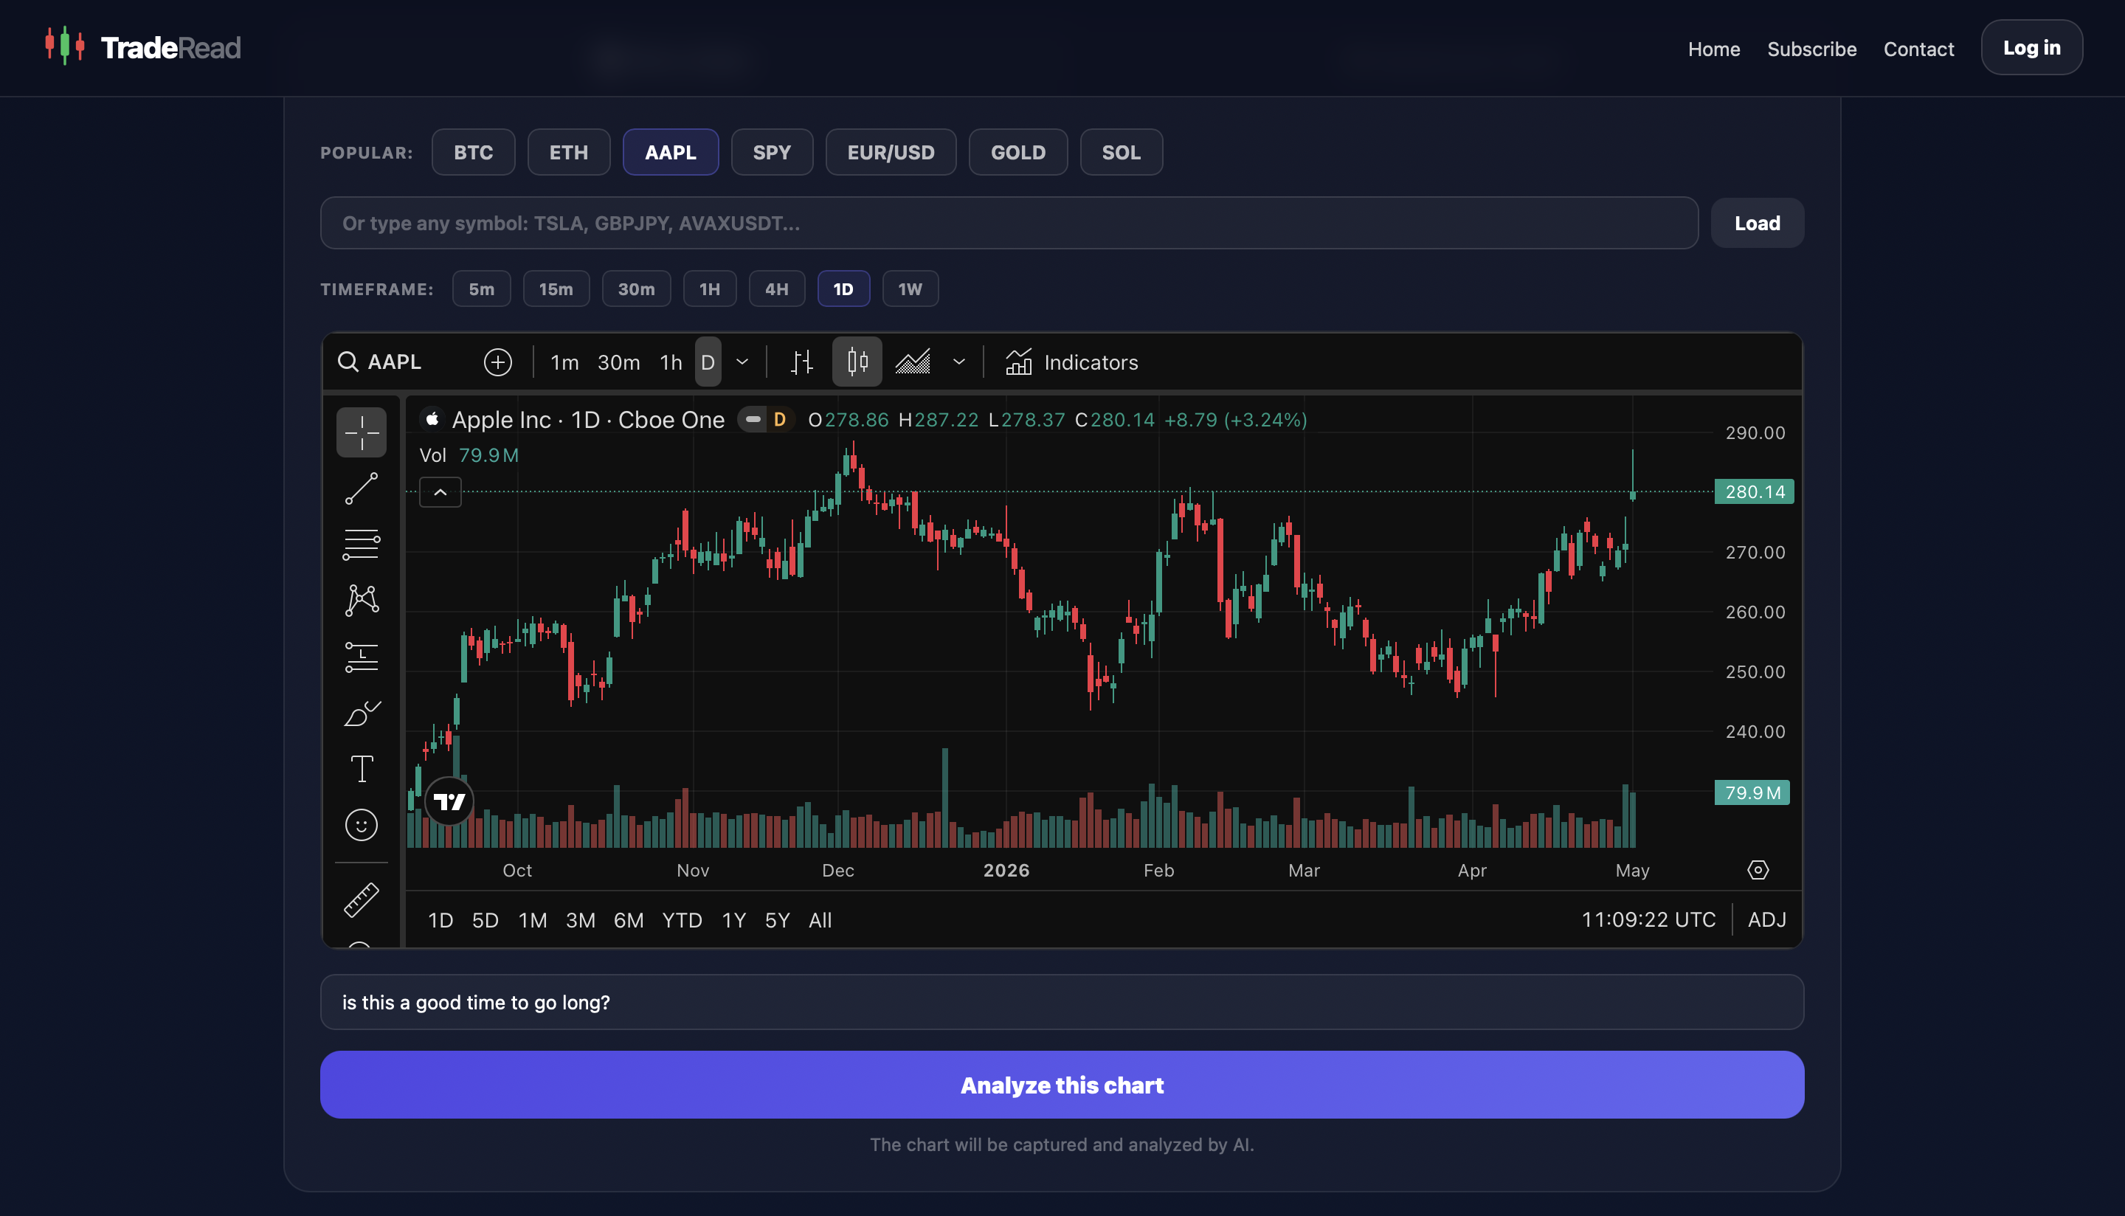Load the SPY popular symbol
The width and height of the screenshot is (2125, 1216).
(x=772, y=152)
